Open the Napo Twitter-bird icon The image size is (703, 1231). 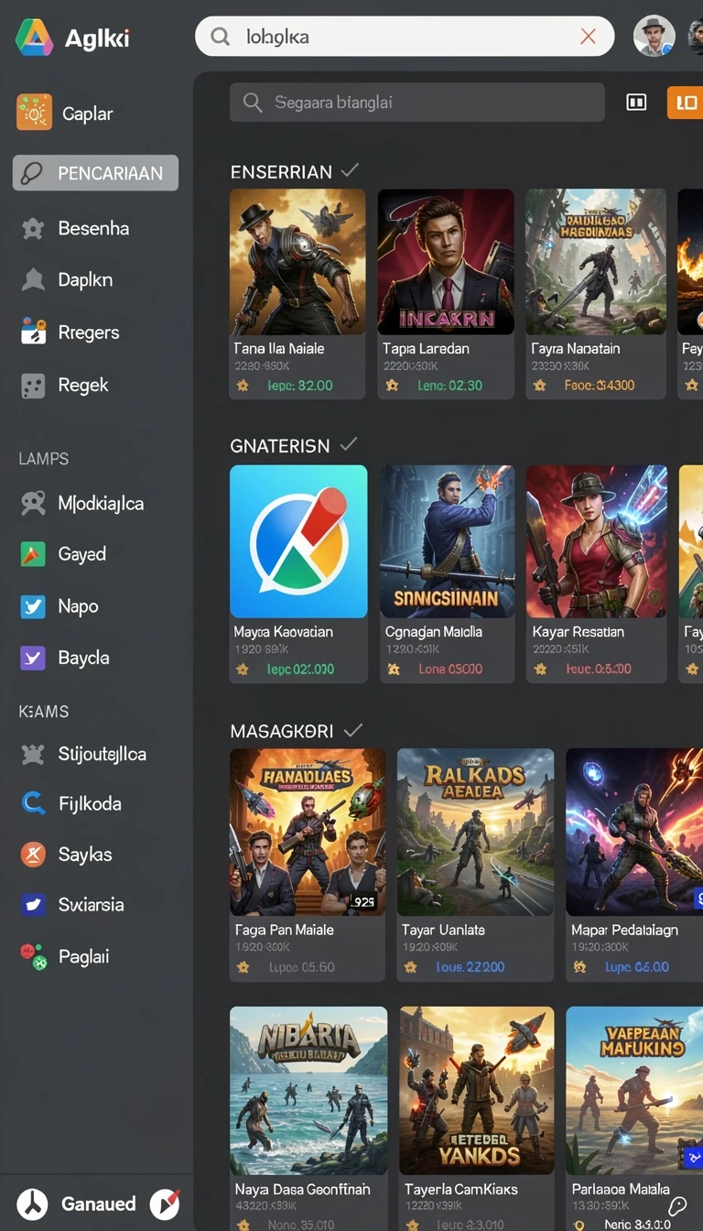[x=33, y=606]
